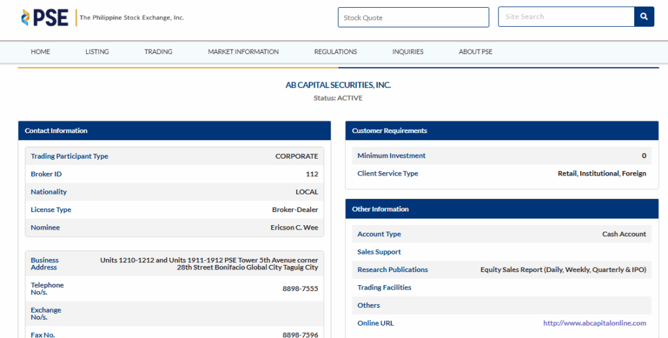The height and width of the screenshot is (338, 668).
Task: Click the License Type label
Action: point(51,209)
